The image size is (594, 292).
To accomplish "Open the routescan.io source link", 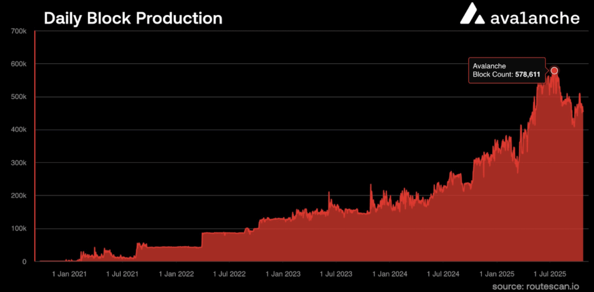I will click(543, 286).
